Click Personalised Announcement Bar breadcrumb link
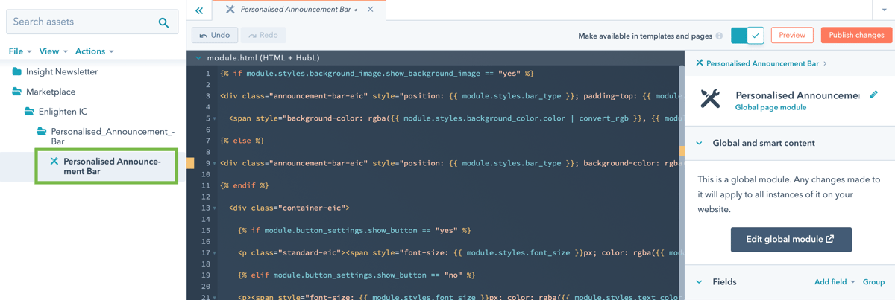895x300 pixels. (x=762, y=63)
